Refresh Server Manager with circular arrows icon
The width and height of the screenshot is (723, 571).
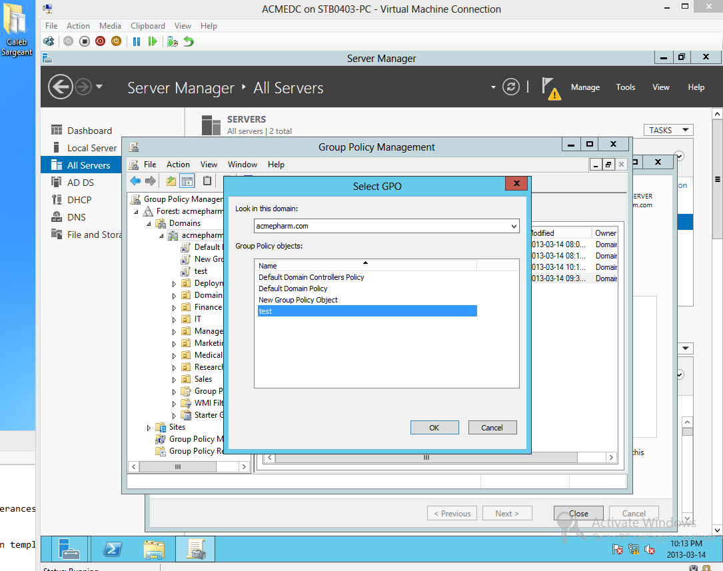coord(511,87)
